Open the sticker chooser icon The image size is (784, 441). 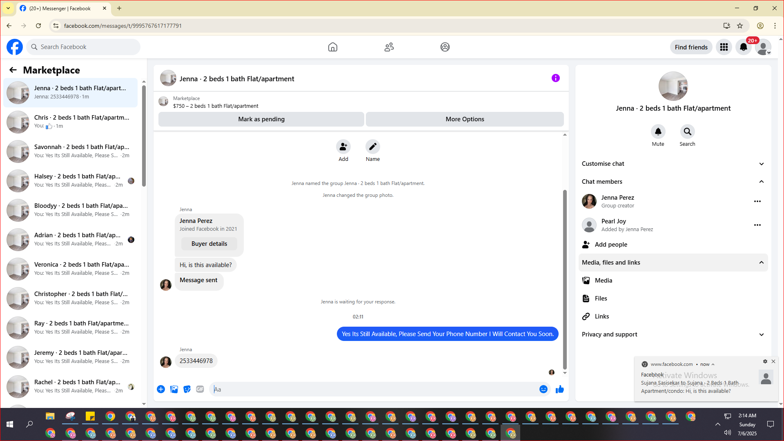click(187, 389)
